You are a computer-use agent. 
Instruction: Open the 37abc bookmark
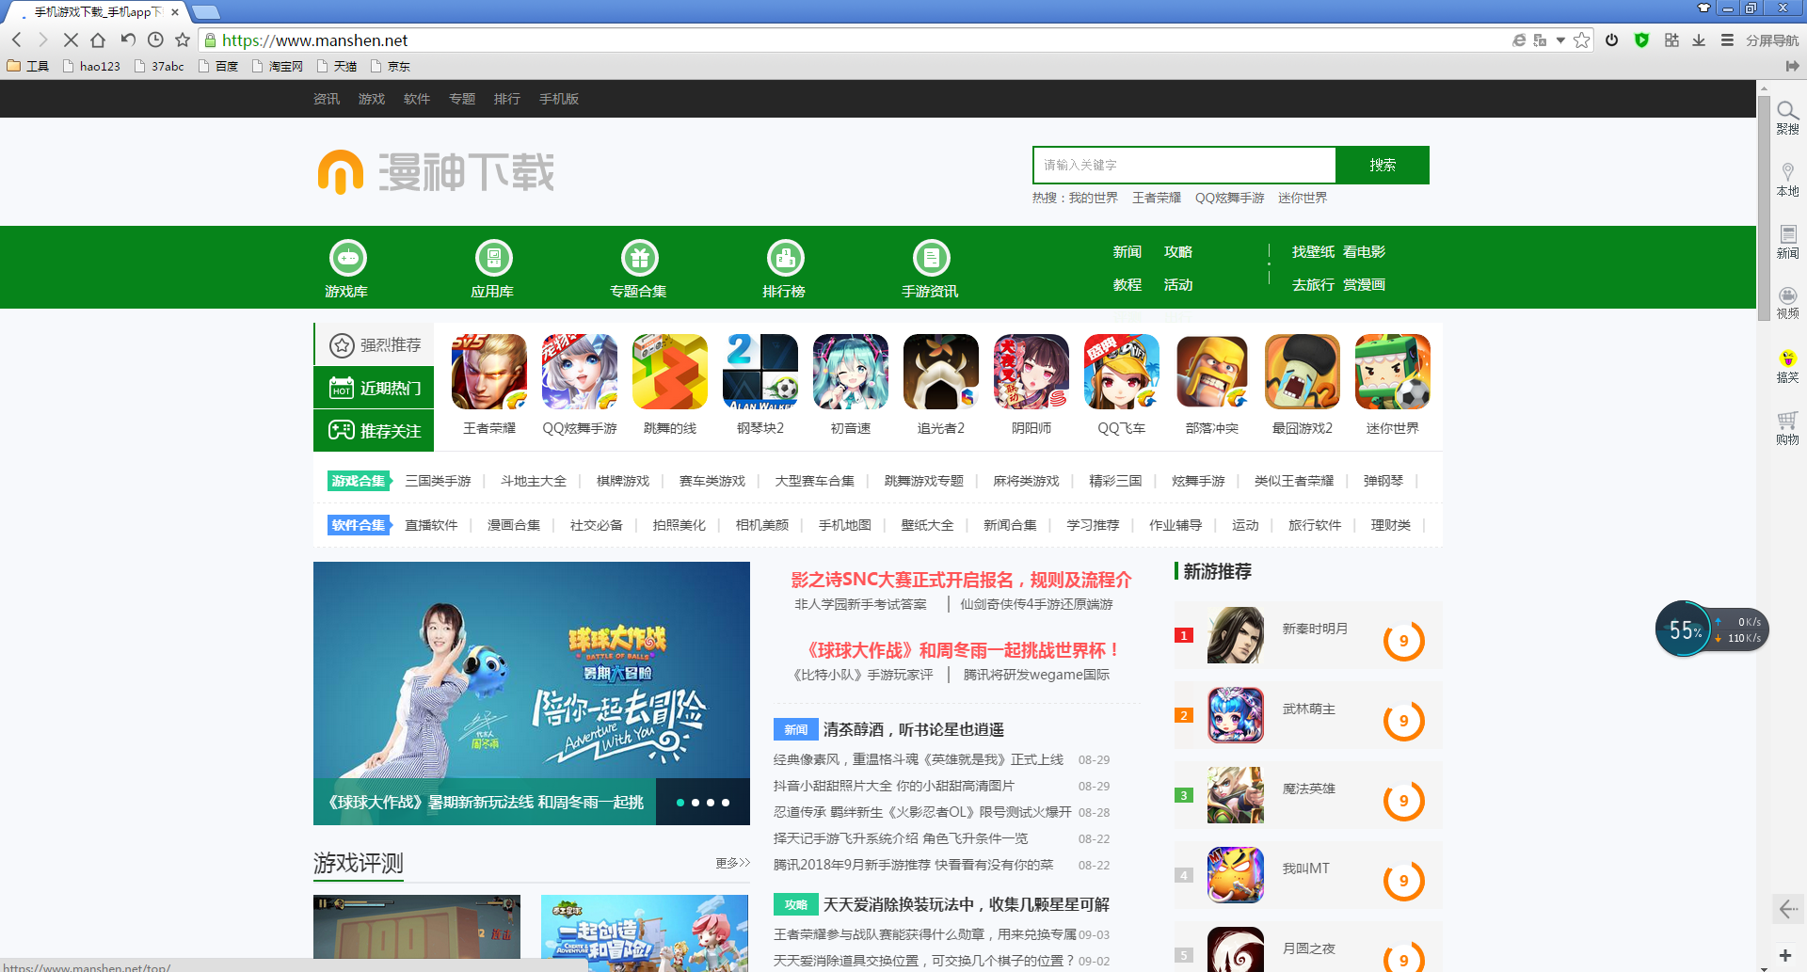(160, 66)
